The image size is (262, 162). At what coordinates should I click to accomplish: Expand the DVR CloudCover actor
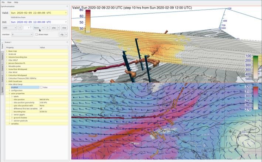pos(7,81)
